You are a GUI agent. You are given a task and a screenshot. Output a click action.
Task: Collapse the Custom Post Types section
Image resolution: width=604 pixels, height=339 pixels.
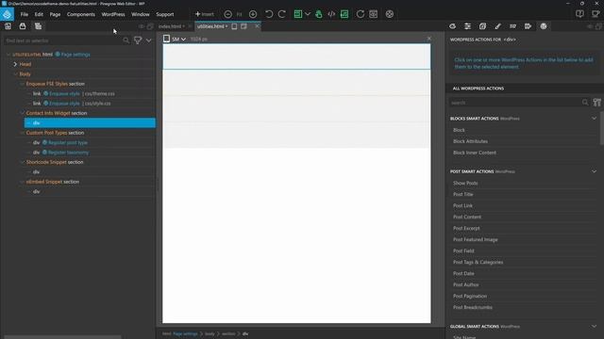click(22, 133)
